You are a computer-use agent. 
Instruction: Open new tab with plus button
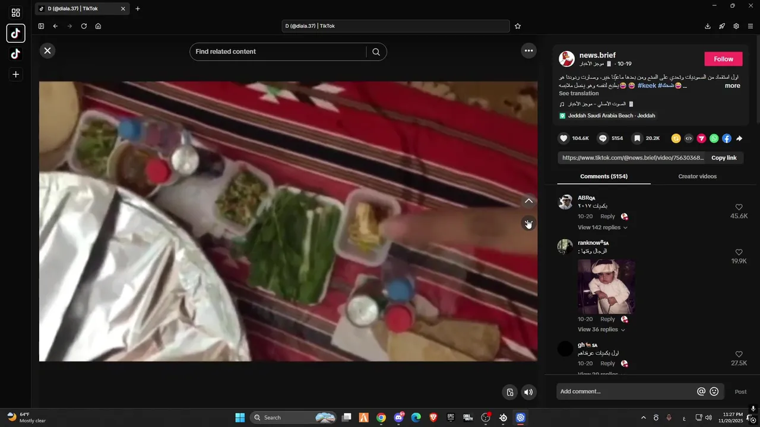(x=138, y=9)
